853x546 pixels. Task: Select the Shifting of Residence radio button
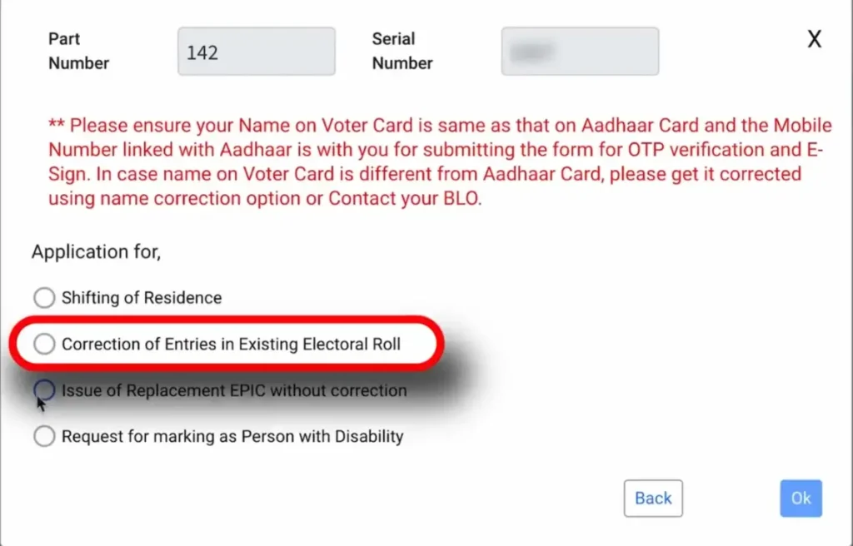pyautogui.click(x=44, y=298)
